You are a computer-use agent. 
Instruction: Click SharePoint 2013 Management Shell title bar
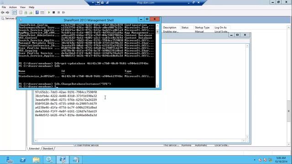click(x=89, y=20)
